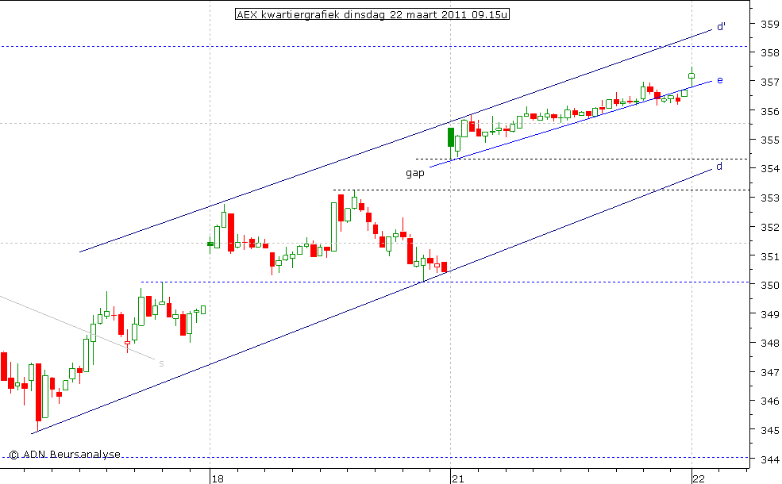Click the date label '22' on the time axis
Viewport: 782px width, 484px height.
point(699,479)
